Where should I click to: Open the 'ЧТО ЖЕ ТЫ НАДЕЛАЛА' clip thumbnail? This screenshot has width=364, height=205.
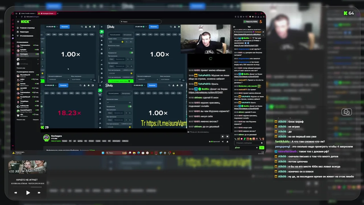click(x=27, y=167)
